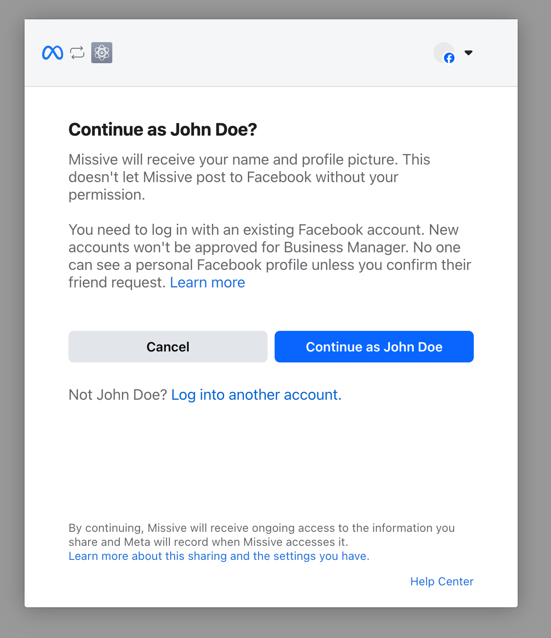This screenshot has height=638, width=551.
Task: Click Continue as John Doe
Action: coord(373,347)
